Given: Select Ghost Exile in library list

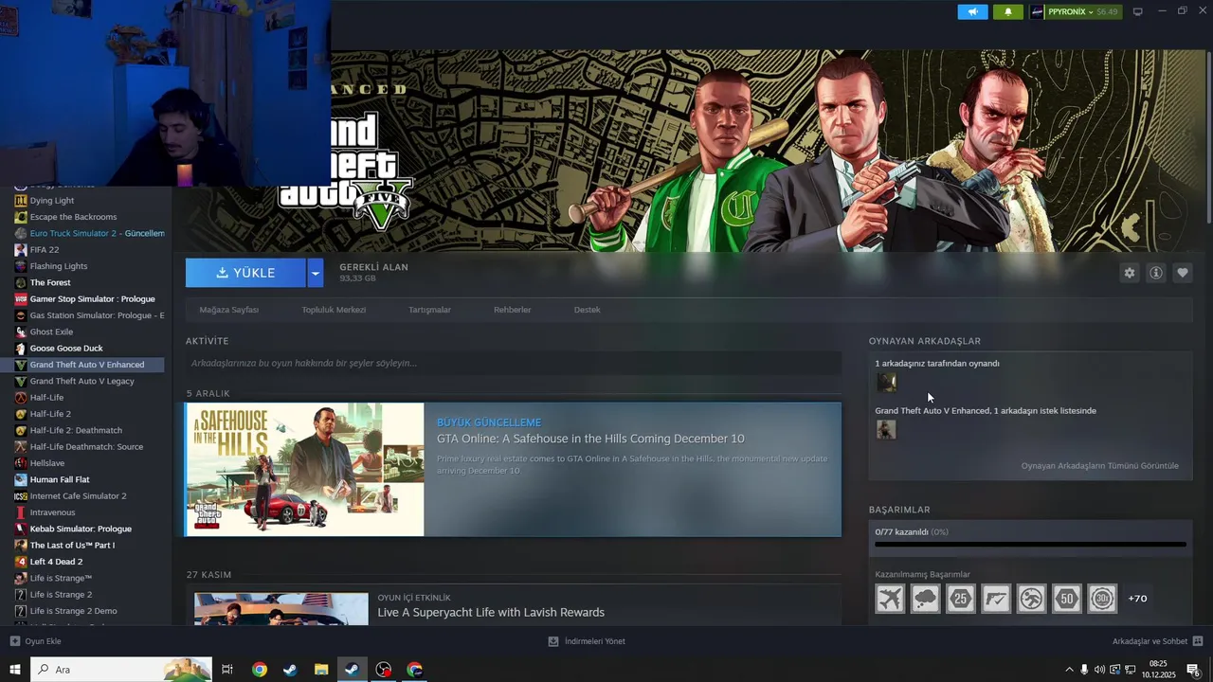Looking at the screenshot, I should [x=51, y=332].
